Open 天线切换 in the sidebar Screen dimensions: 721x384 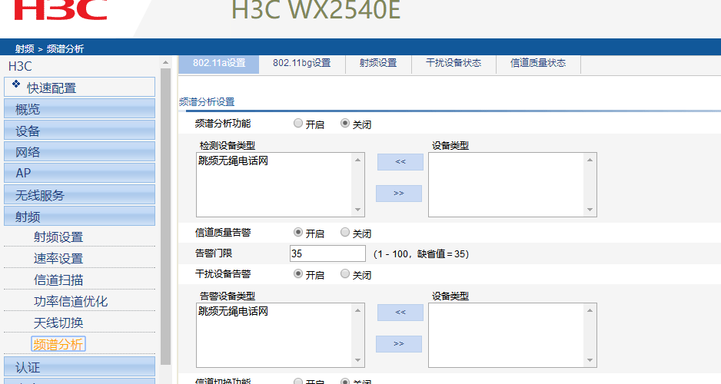[58, 323]
